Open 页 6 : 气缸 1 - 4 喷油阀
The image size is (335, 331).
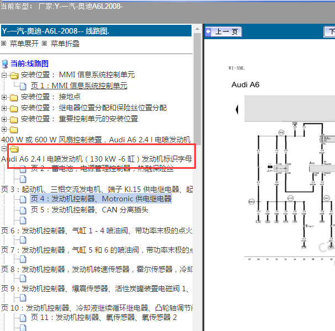point(97,231)
